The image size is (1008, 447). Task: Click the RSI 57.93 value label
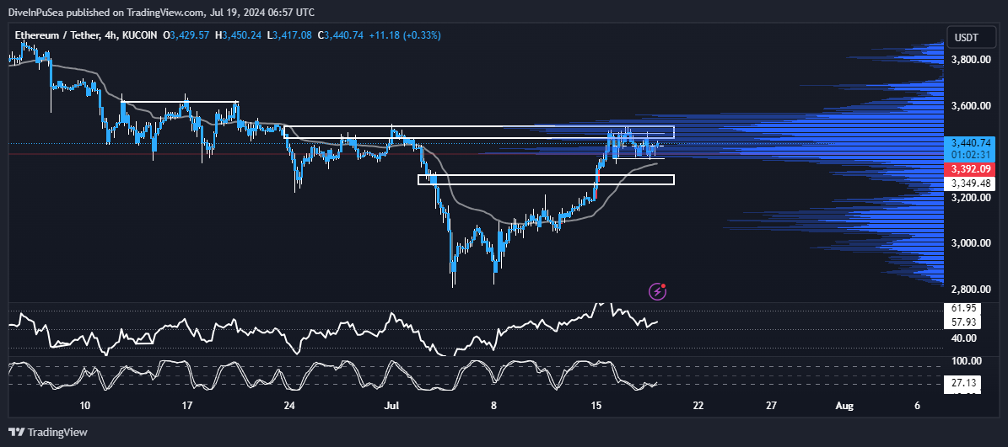tap(962, 322)
